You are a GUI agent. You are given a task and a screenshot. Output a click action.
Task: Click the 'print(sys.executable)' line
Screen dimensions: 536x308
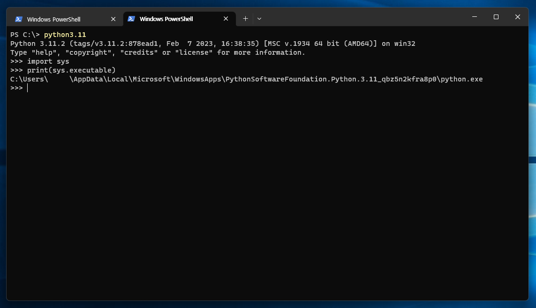[63, 70]
